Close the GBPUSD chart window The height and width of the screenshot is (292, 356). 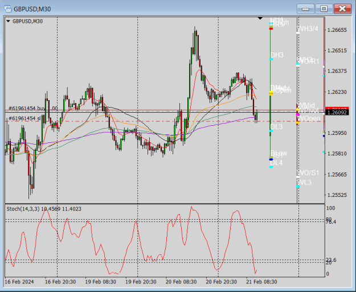pyautogui.click(x=342, y=9)
